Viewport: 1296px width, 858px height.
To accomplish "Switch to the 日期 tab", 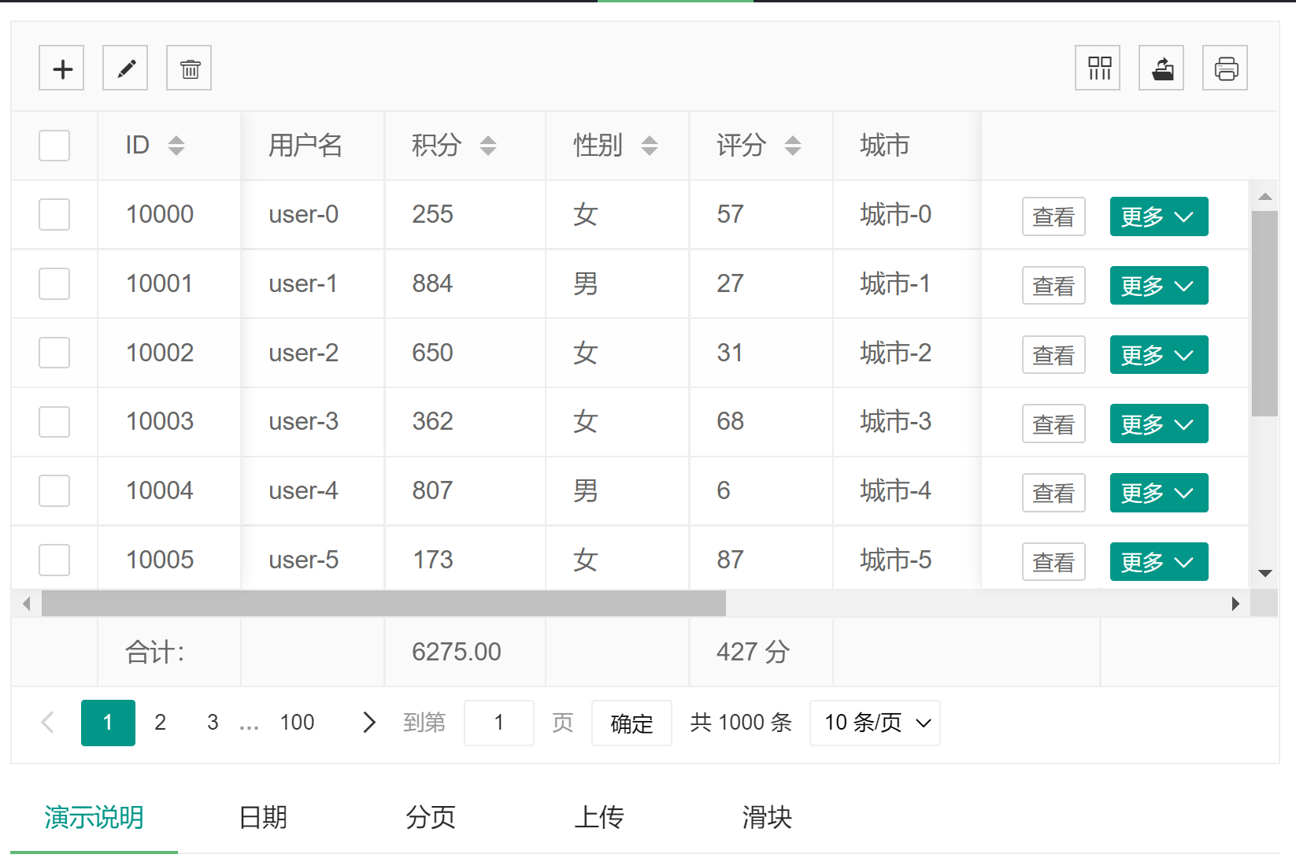I will point(264,818).
